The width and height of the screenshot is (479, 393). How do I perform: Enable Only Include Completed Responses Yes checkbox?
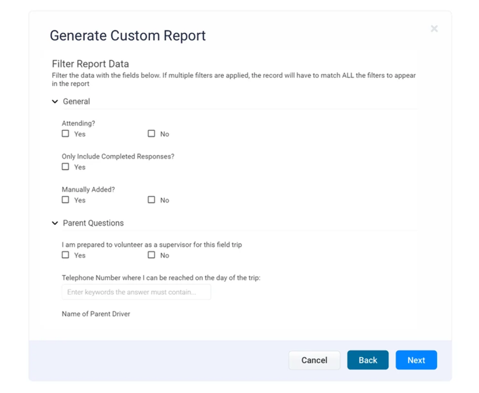[x=66, y=167]
